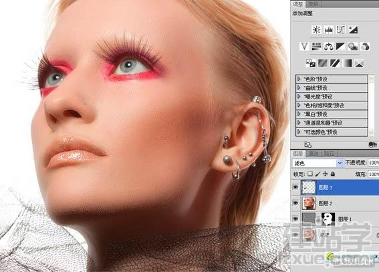Add a Levels adjustment layer

328,30
